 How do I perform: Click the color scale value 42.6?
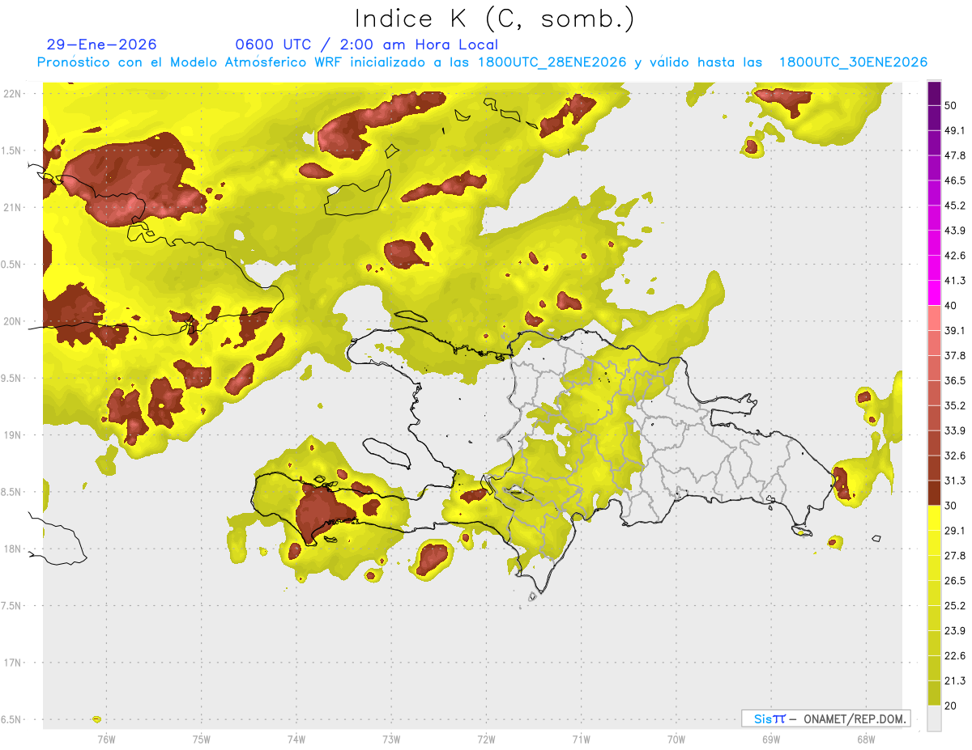click(x=955, y=256)
